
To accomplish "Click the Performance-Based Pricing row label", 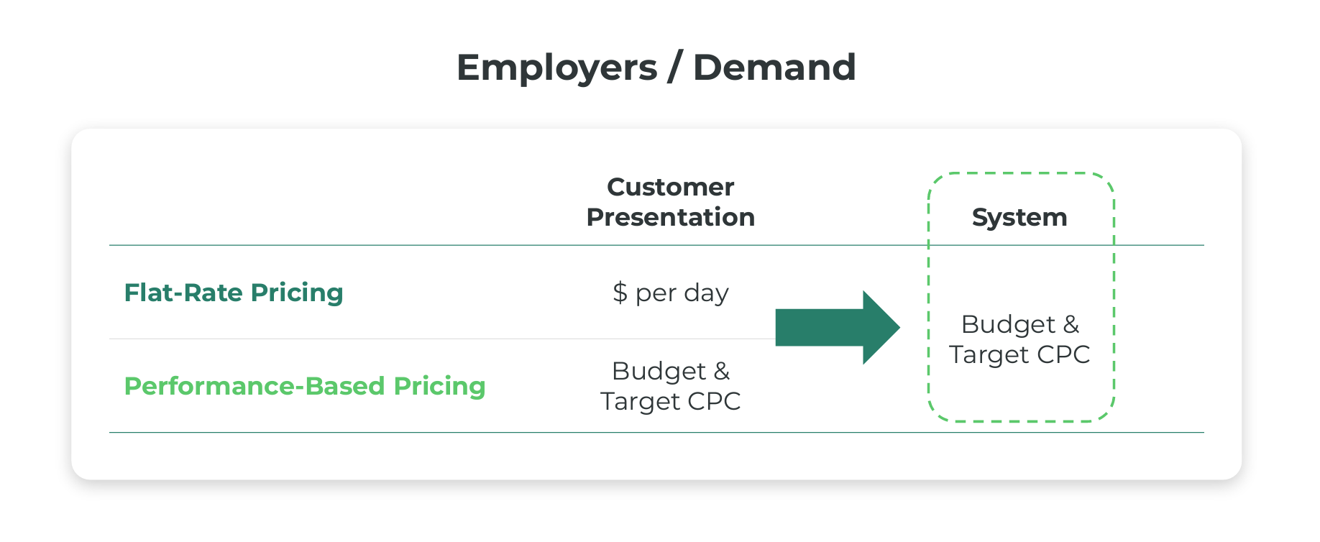I will tap(305, 386).
